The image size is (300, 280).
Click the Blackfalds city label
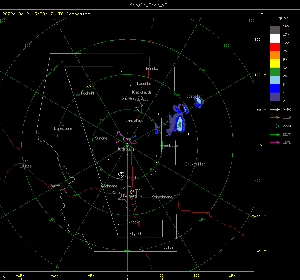point(142,92)
